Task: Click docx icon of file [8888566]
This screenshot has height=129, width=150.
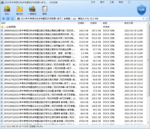Action: point(2,34)
